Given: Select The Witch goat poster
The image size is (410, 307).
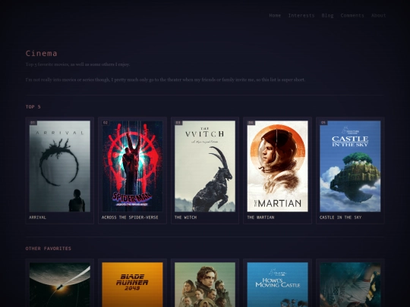Looking at the screenshot, I should [205, 166].
